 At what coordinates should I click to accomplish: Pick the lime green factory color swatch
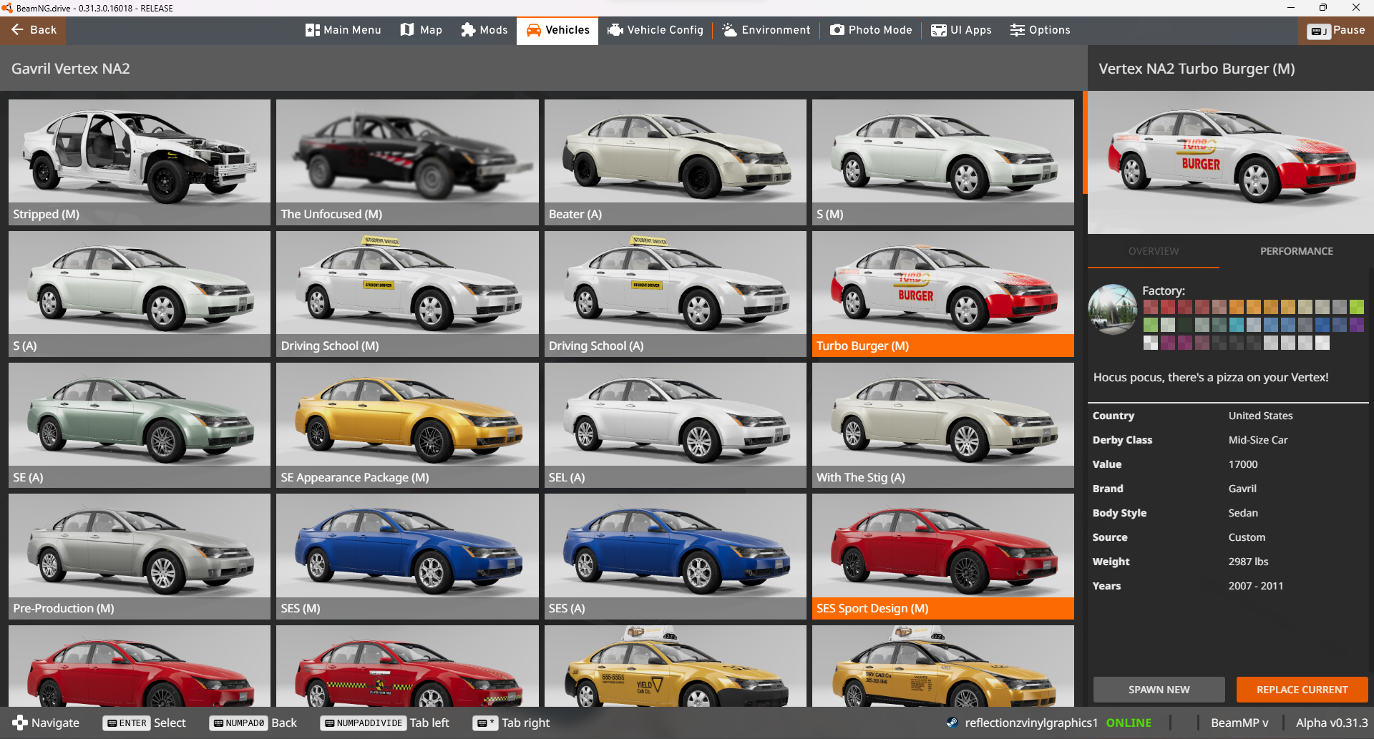(x=1357, y=307)
